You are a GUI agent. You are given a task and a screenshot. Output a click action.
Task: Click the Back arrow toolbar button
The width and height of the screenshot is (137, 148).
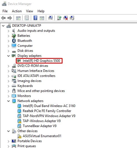[x=3, y=18]
